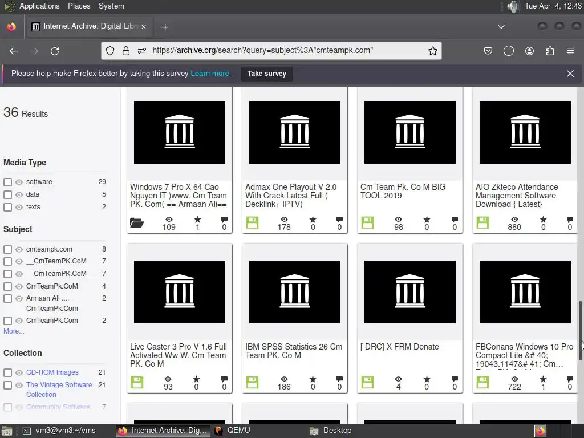Open the Firefox hamburger menu
The height and width of the screenshot is (438, 584).
point(570,51)
